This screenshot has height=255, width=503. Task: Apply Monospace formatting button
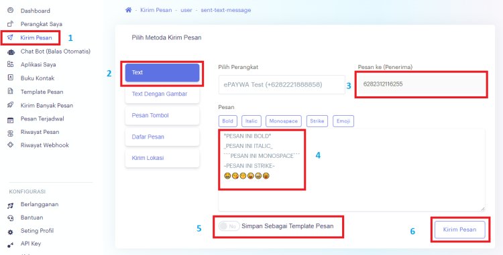point(284,121)
